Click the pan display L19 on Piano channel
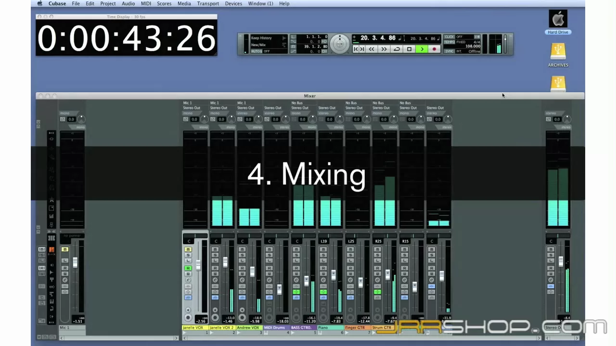Viewport: 616px width, 346px height. click(x=324, y=241)
